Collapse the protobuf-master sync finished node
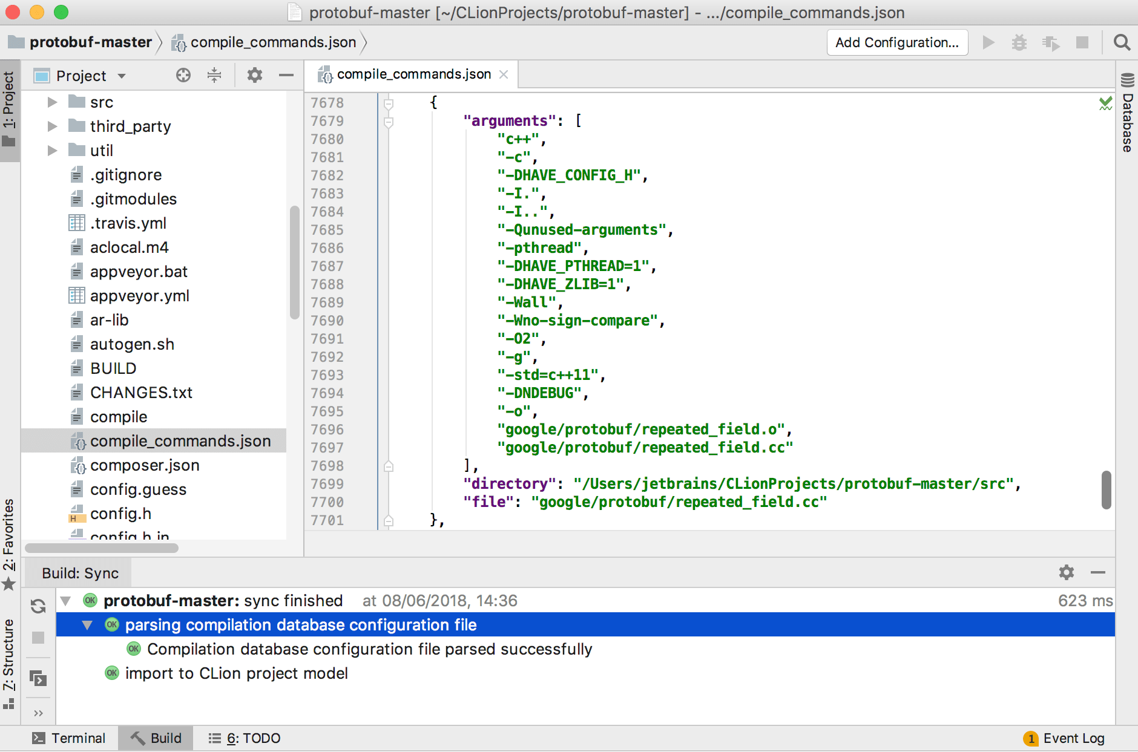 (x=65, y=601)
